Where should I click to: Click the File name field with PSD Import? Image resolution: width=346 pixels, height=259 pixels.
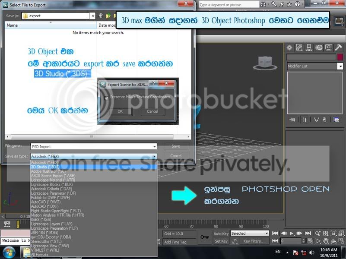[x=91, y=147]
